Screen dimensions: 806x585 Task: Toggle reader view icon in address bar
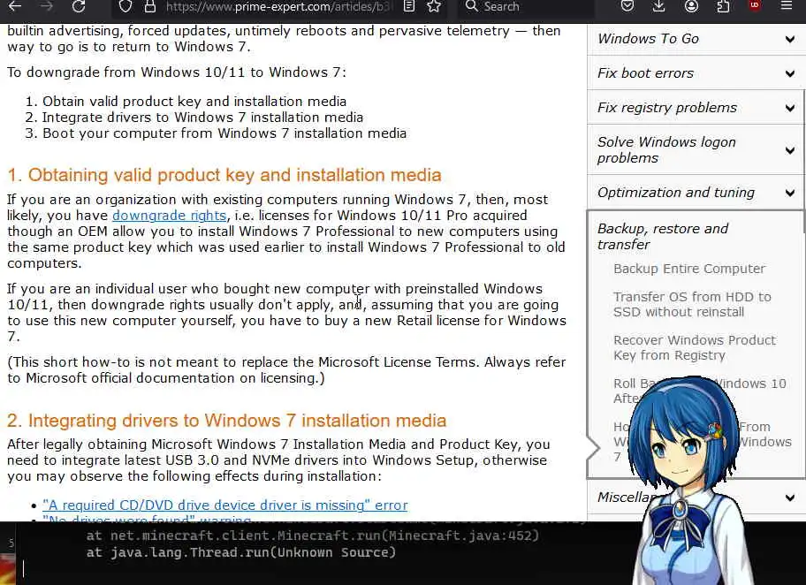click(x=408, y=6)
